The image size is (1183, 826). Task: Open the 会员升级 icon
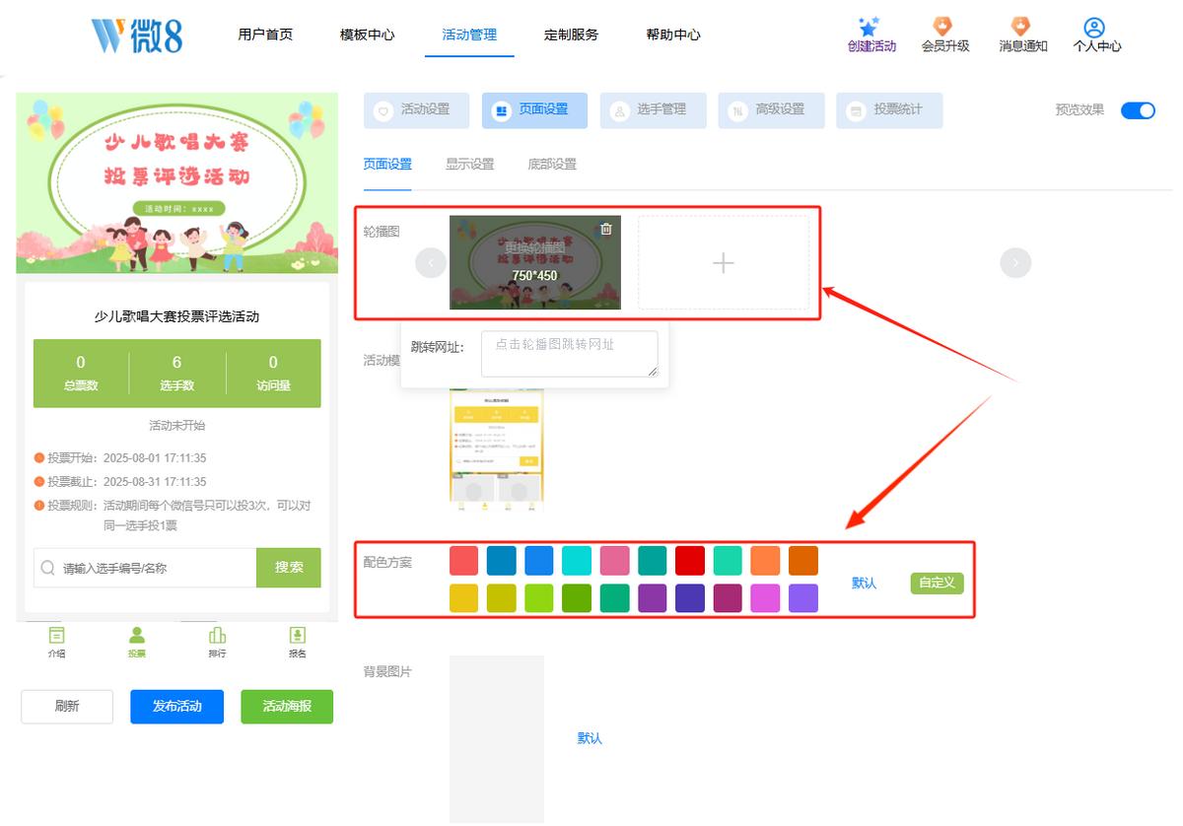point(943,27)
